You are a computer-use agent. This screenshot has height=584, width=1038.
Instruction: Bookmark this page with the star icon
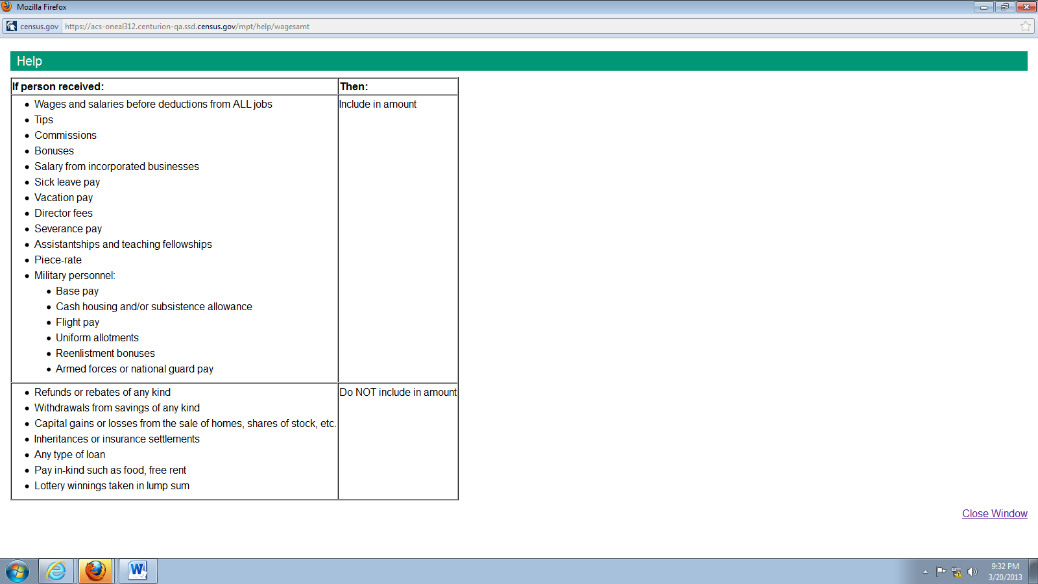[1026, 27]
